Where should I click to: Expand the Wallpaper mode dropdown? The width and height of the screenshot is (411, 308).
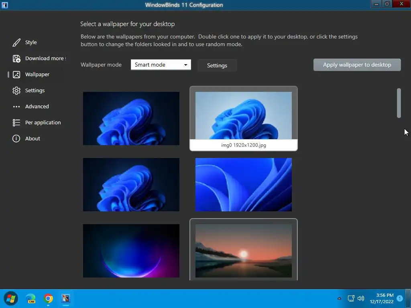tap(161, 65)
